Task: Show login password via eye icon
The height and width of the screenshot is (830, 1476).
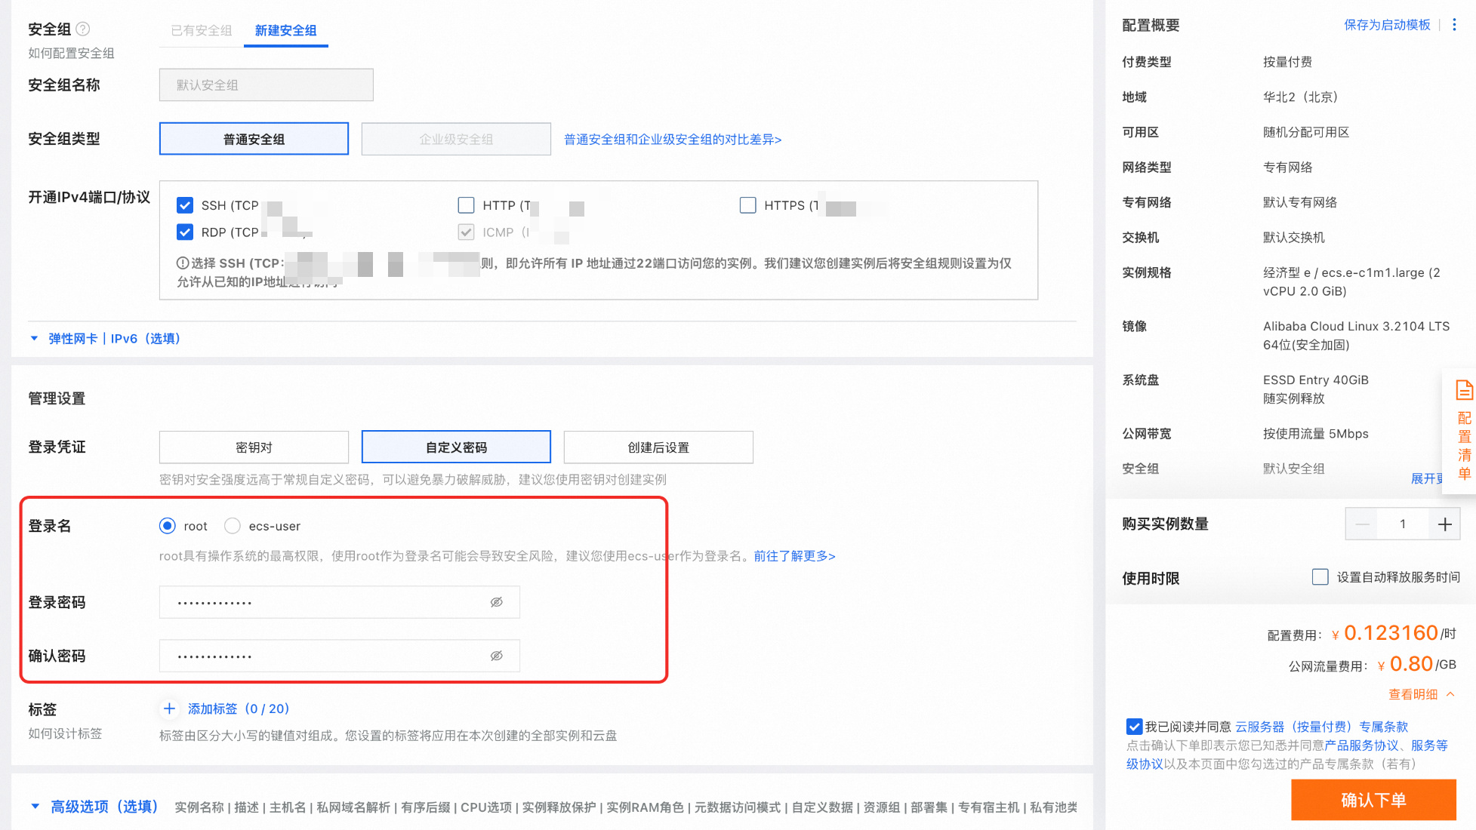Action: pos(496,602)
